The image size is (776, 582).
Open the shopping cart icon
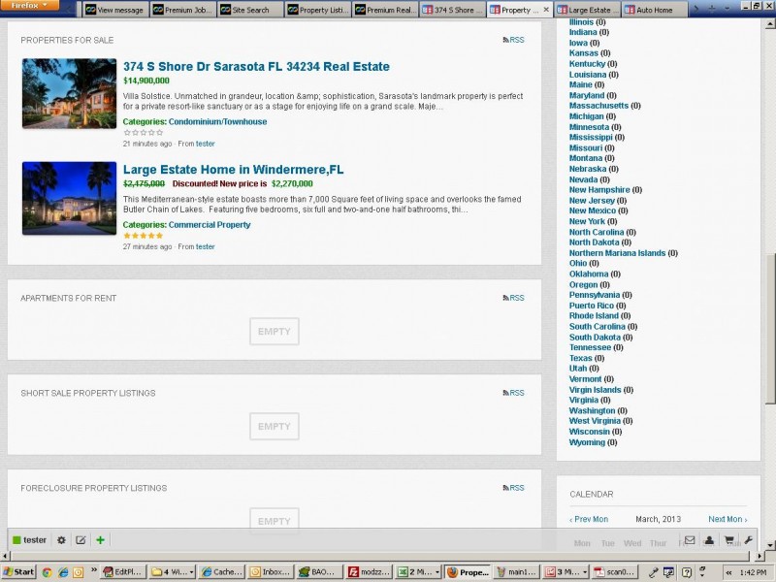[x=729, y=540]
